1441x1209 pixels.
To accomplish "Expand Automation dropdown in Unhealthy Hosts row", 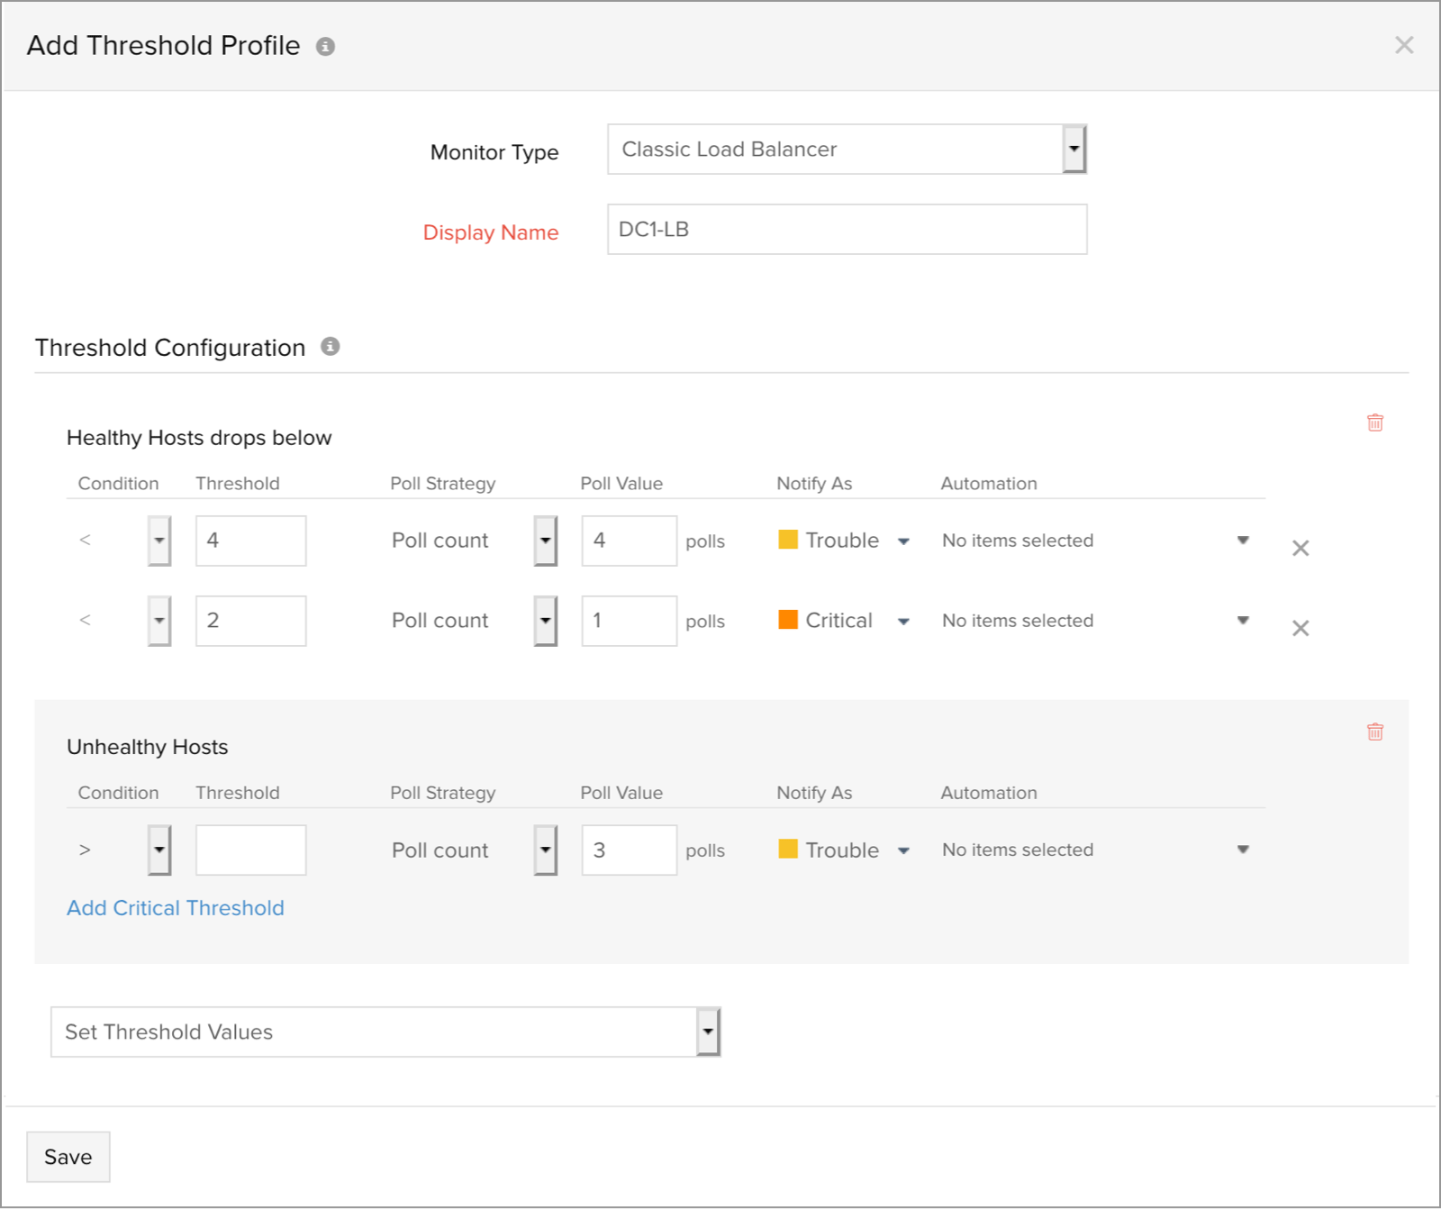I will [x=1243, y=850].
